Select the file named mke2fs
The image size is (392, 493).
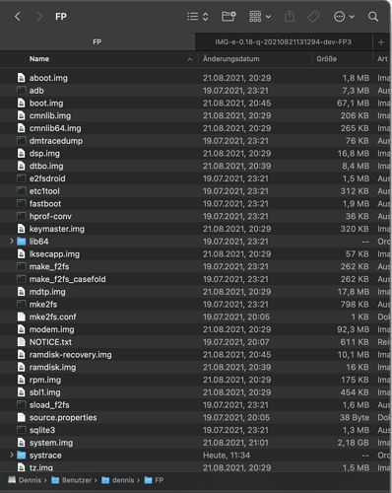click(x=43, y=305)
